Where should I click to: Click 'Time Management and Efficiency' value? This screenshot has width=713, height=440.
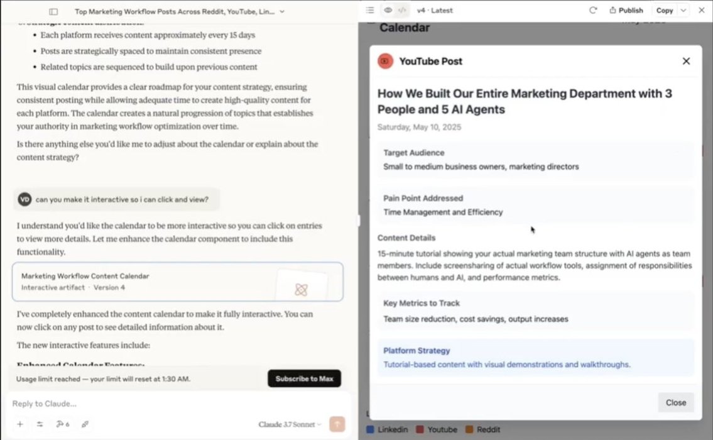[443, 212]
